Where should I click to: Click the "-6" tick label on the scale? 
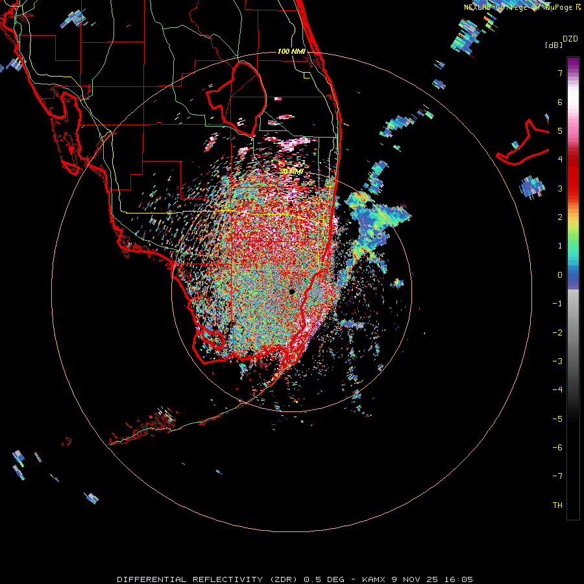pos(557,448)
